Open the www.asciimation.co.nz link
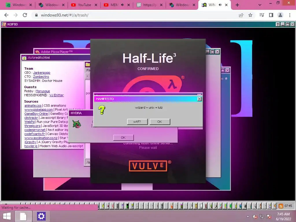Screen dimensions: 296x222 coord(41,138)
